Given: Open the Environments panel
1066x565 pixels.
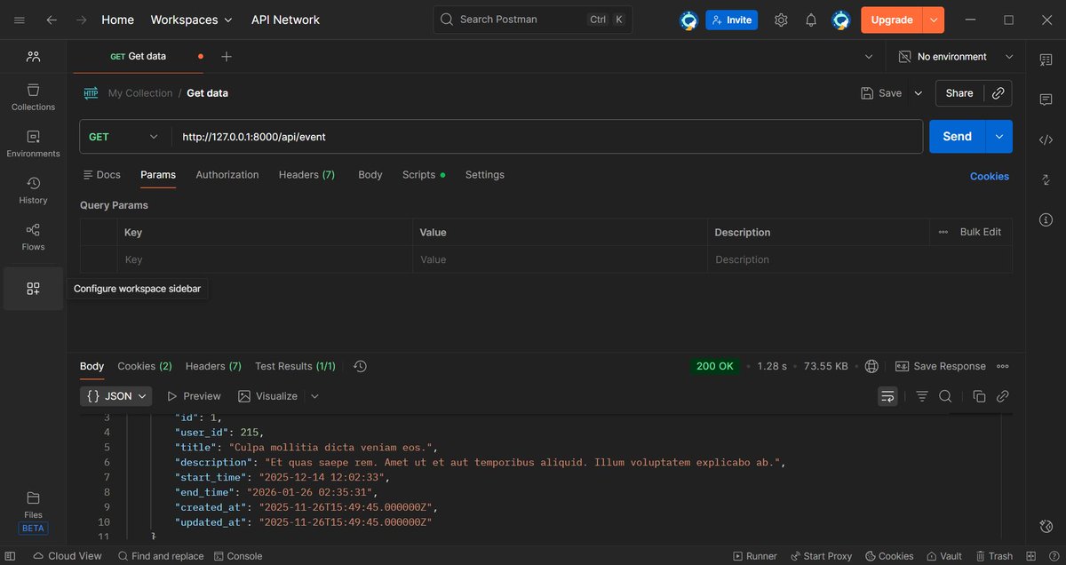Looking at the screenshot, I should [32, 144].
